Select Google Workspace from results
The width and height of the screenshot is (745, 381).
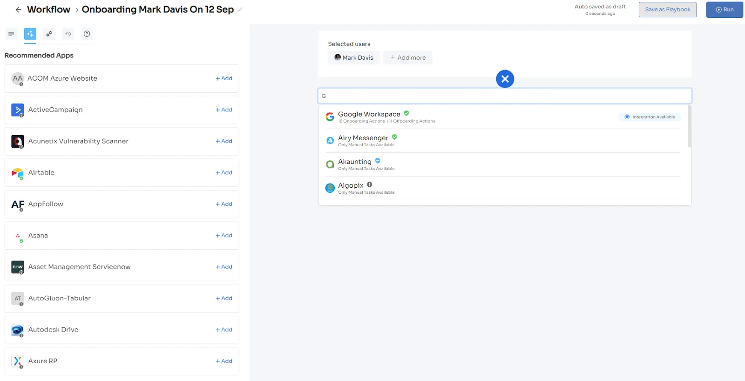pos(503,117)
